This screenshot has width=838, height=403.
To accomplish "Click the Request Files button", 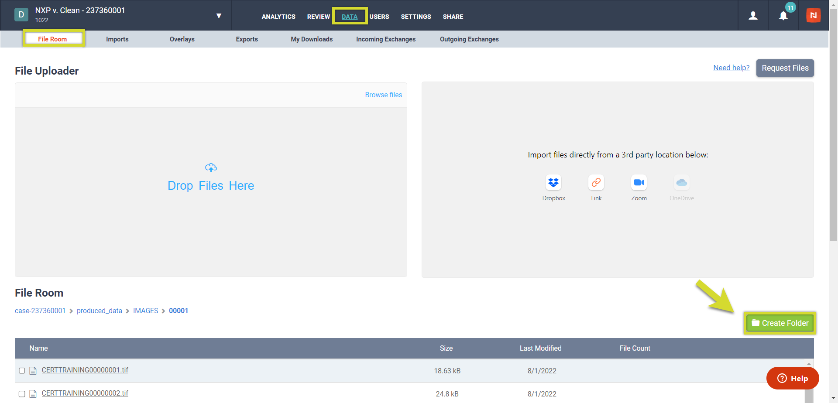I will pos(785,68).
